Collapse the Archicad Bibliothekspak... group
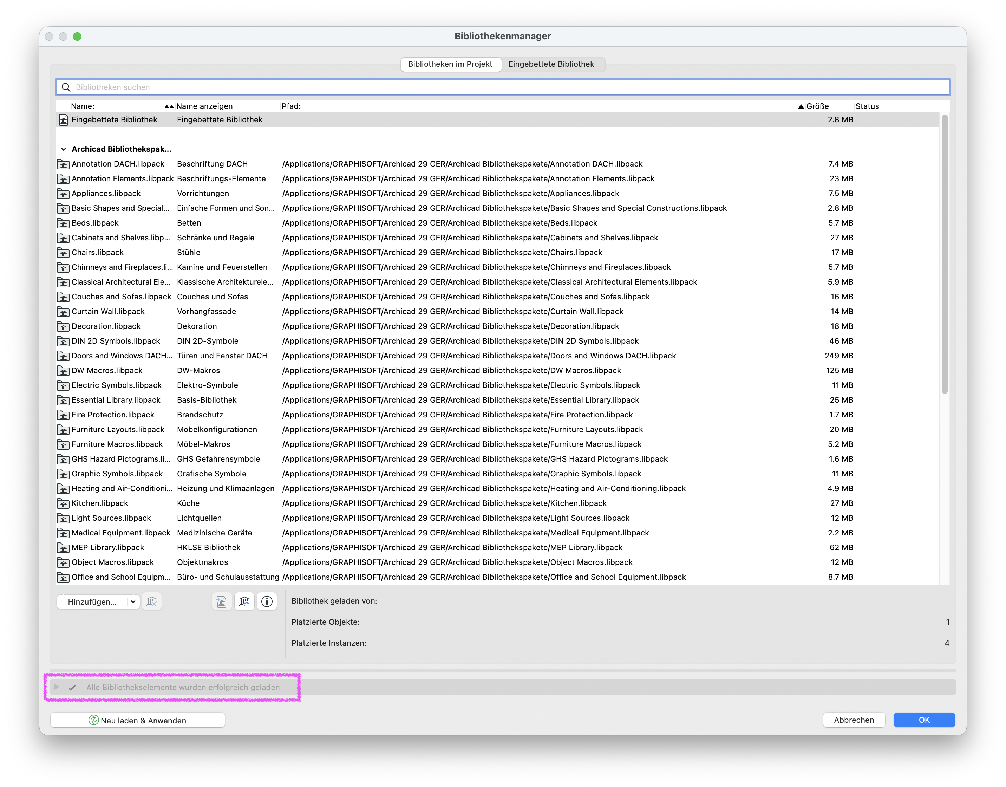Screen dimensions: 1006x787 coord(64,149)
